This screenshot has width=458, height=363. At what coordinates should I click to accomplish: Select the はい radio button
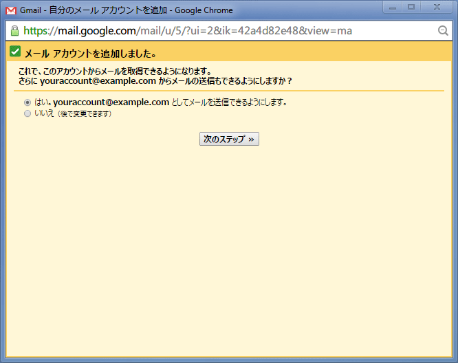tap(28, 102)
